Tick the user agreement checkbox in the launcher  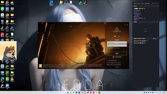click(x=107, y=61)
